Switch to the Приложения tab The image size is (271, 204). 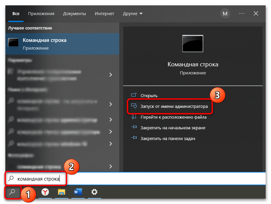(x=41, y=14)
